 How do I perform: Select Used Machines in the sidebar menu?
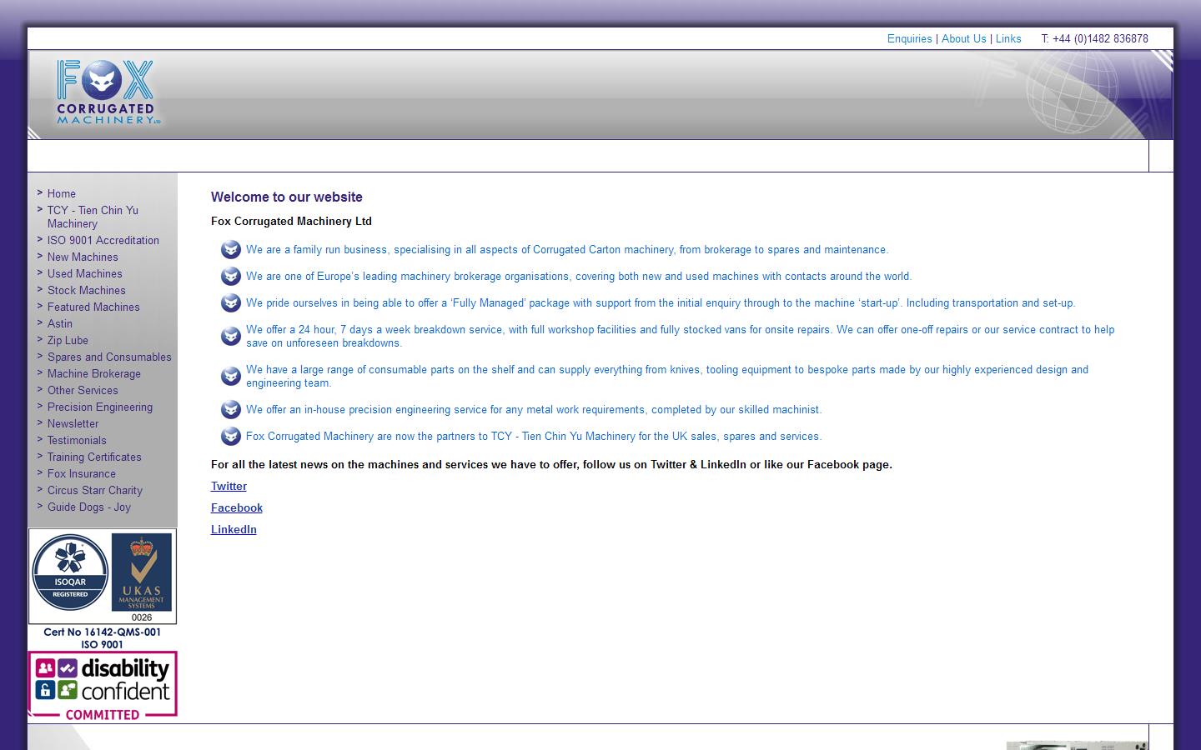click(x=84, y=274)
